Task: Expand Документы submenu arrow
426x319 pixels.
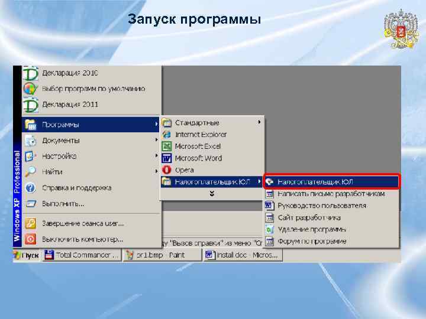Action: pyautogui.click(x=156, y=140)
